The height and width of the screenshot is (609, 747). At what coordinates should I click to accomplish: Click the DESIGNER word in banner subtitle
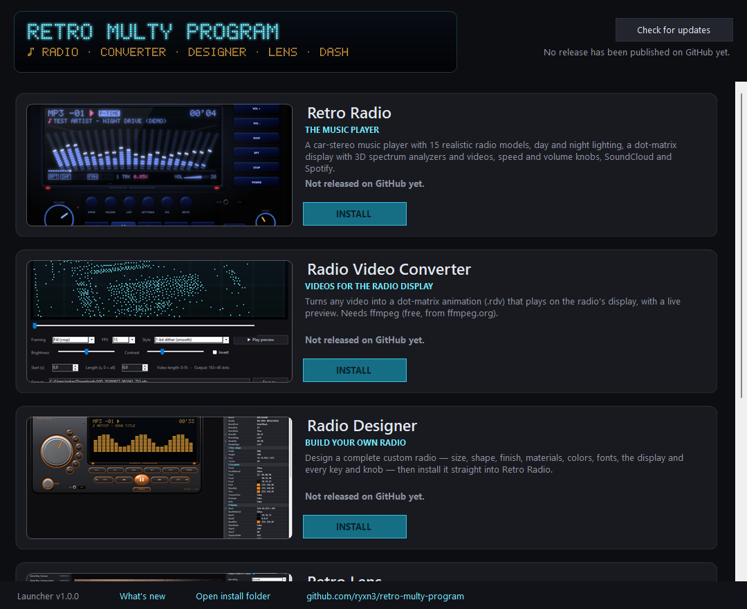tap(216, 52)
